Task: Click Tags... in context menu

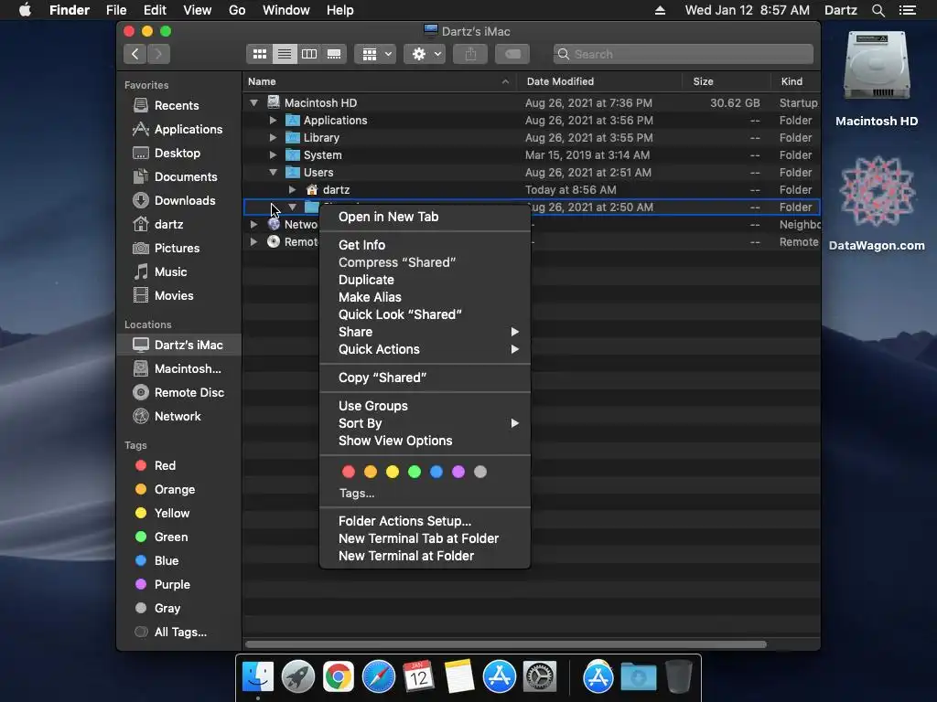Action: pyautogui.click(x=357, y=493)
